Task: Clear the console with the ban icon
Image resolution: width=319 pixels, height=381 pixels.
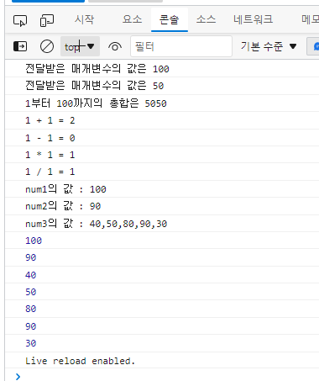Action: tap(47, 46)
